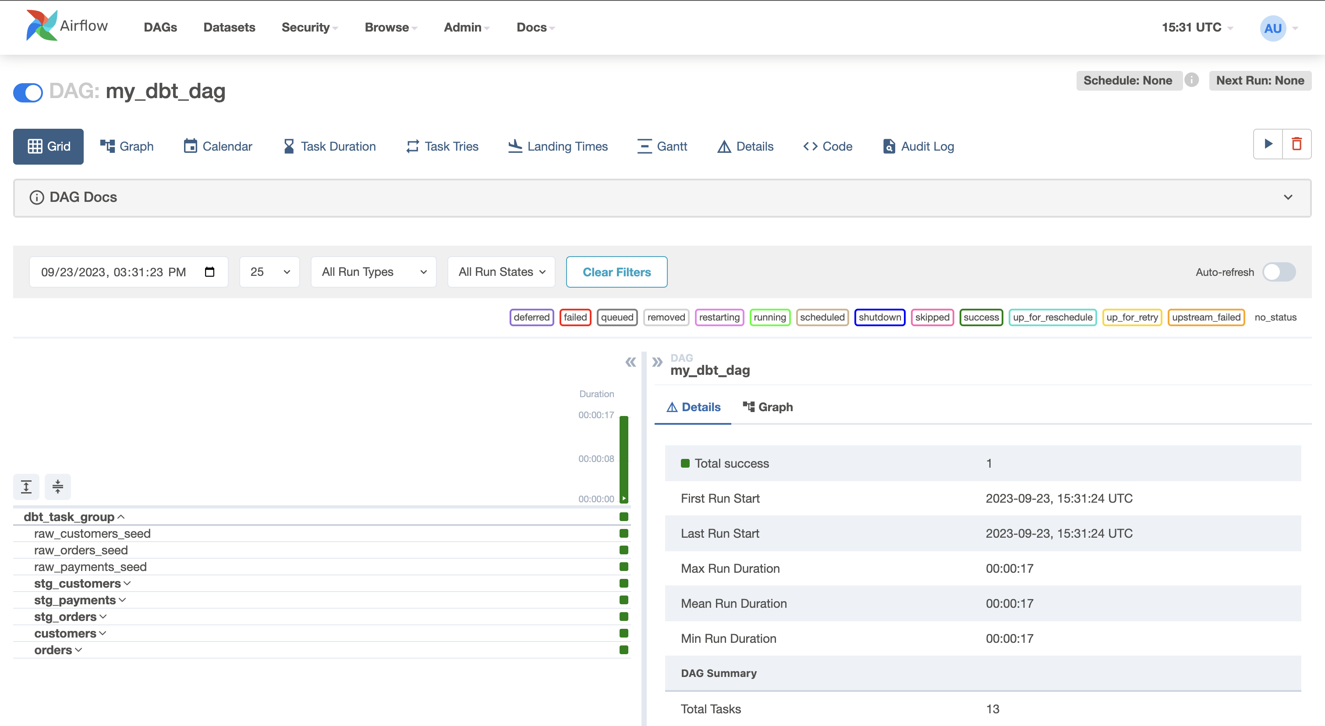
Task: Open the Audit Log view
Action: click(x=918, y=146)
